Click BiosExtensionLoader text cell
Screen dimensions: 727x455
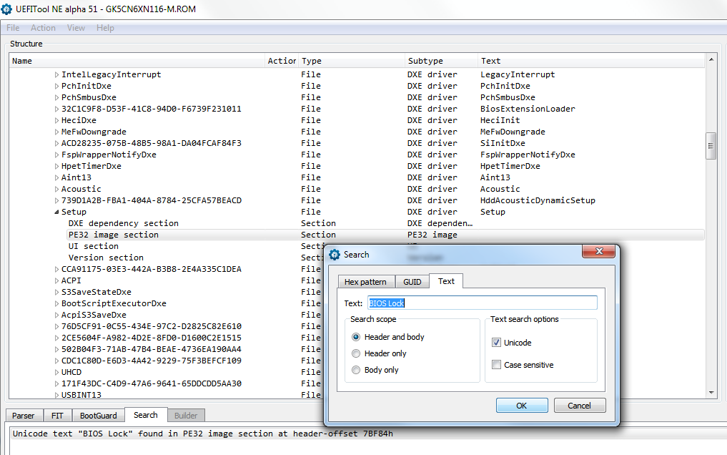point(528,109)
